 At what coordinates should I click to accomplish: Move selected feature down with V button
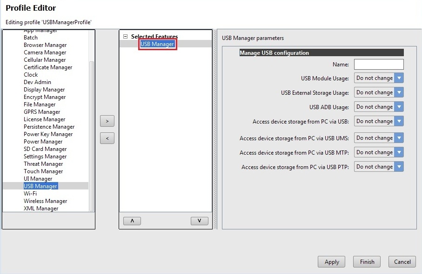click(x=199, y=221)
